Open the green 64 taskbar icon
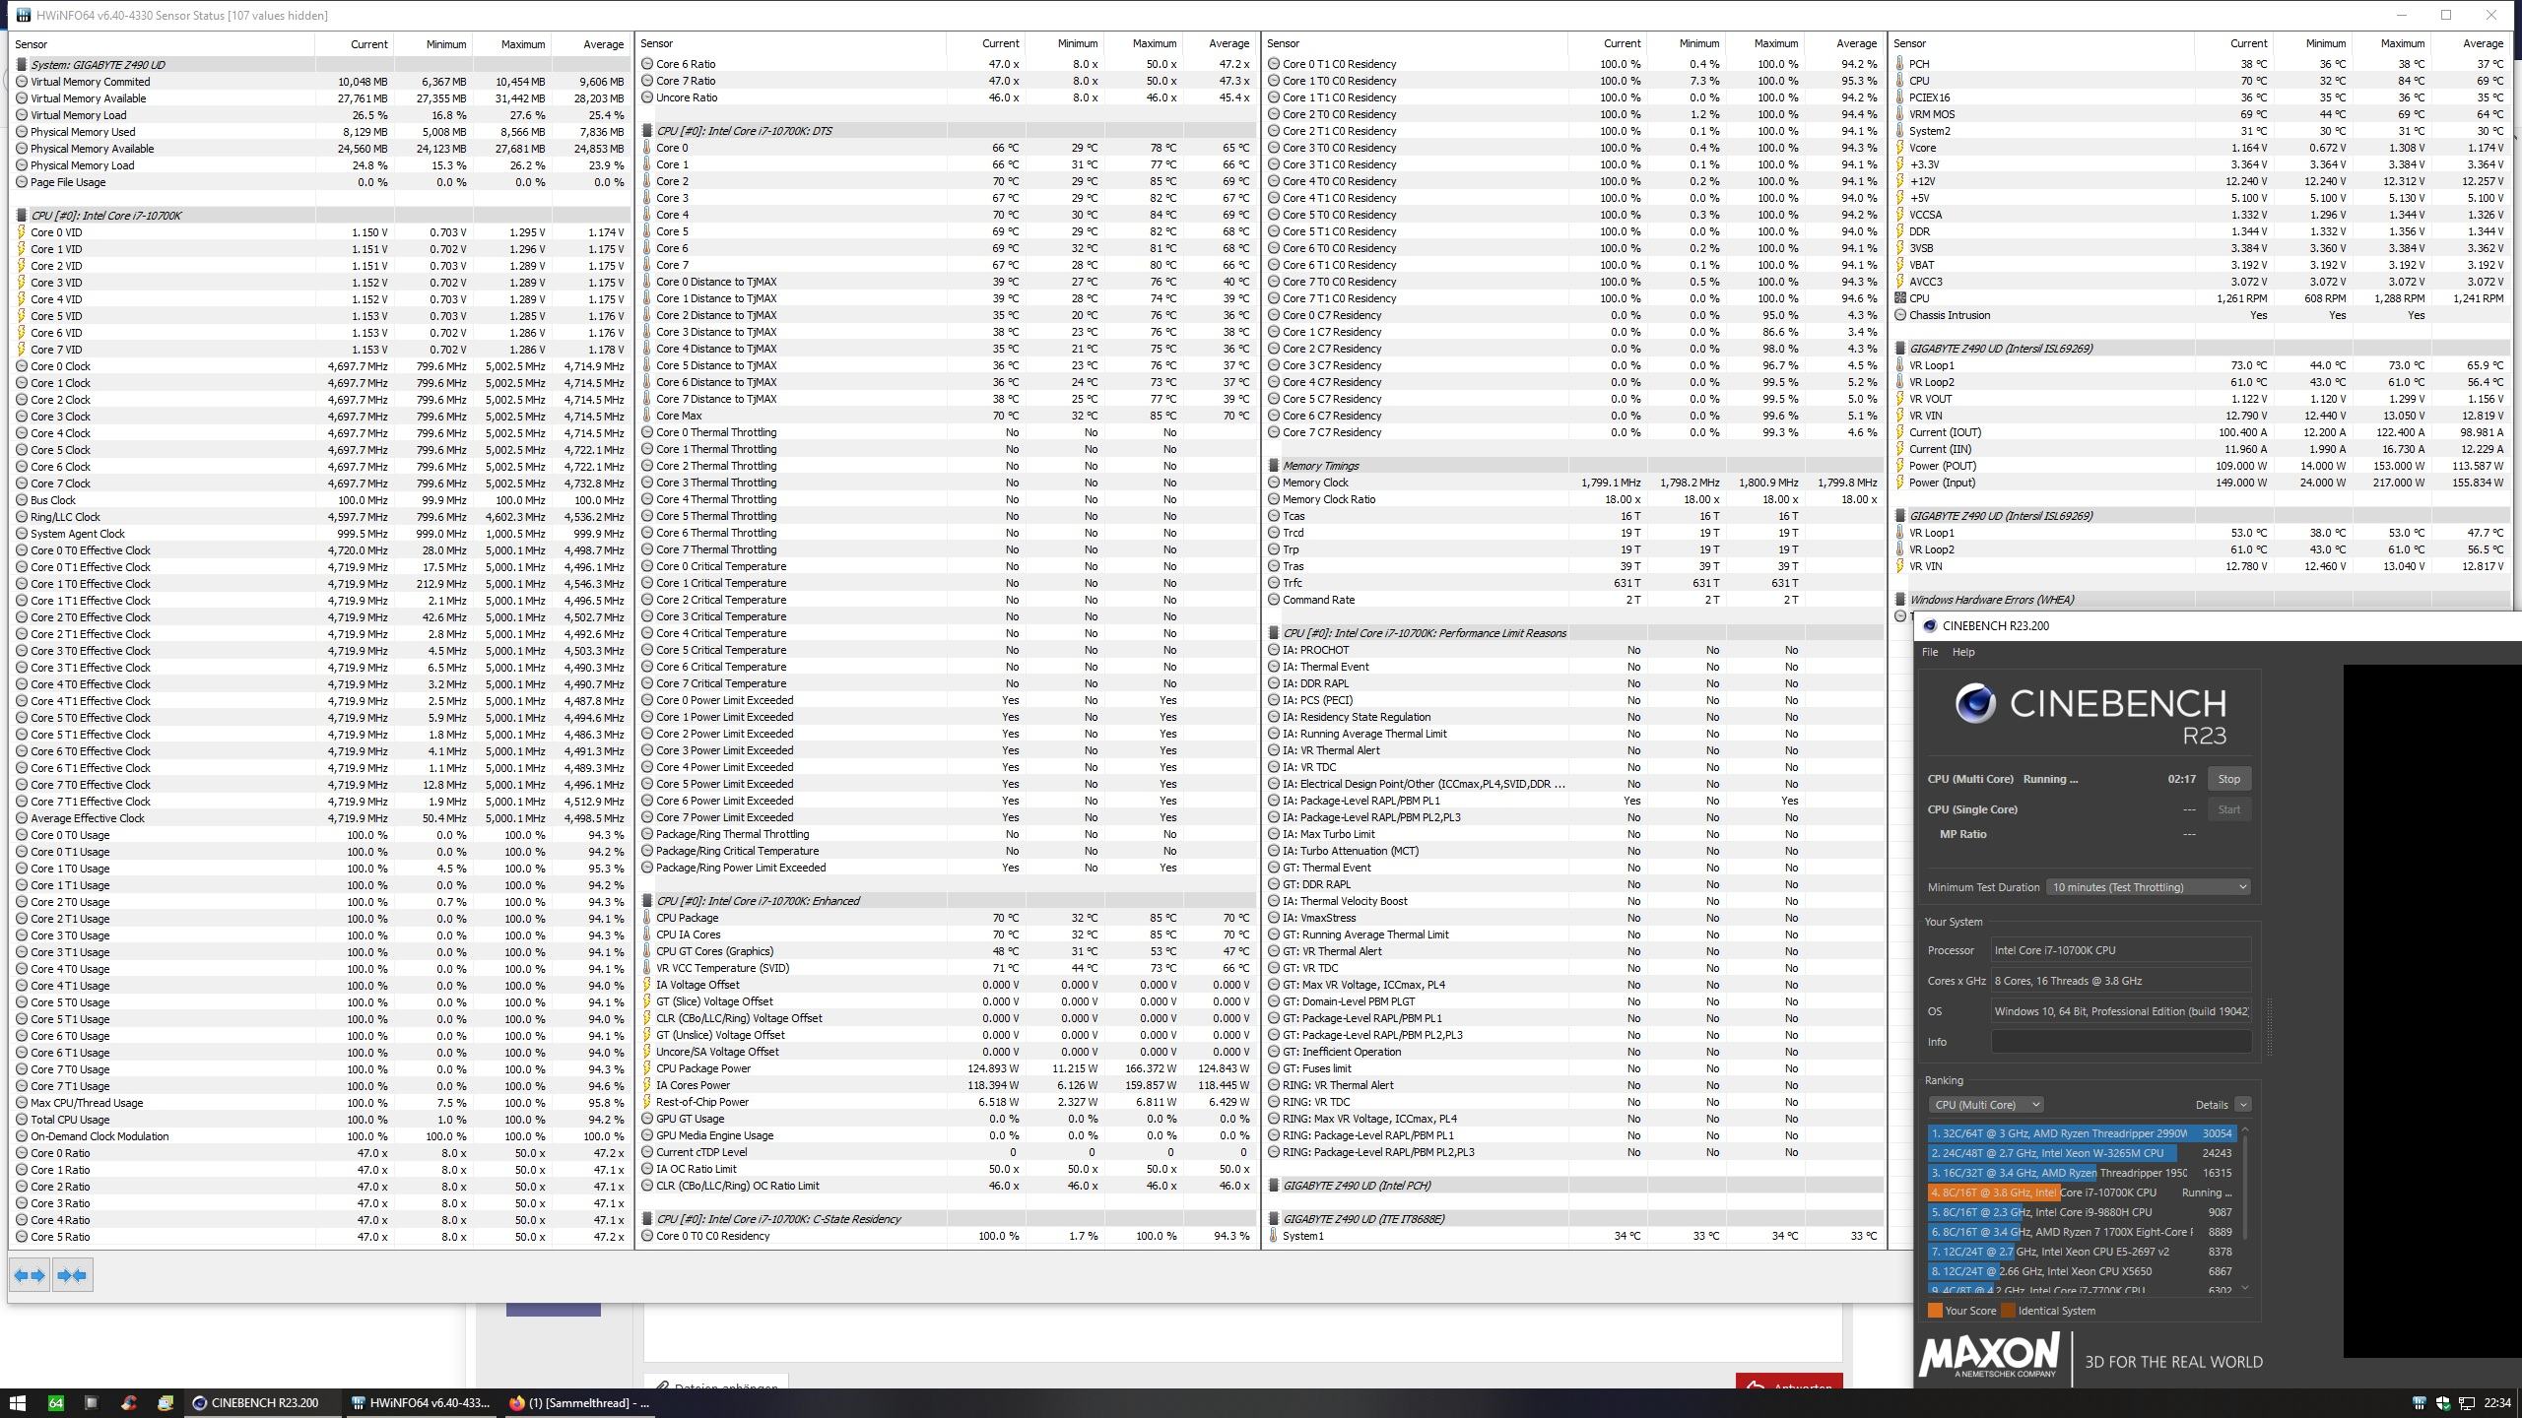The height and width of the screenshot is (1418, 2522). (x=56, y=1402)
